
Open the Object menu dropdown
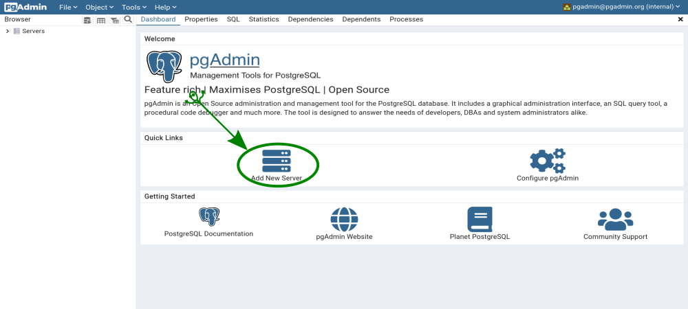pos(99,7)
